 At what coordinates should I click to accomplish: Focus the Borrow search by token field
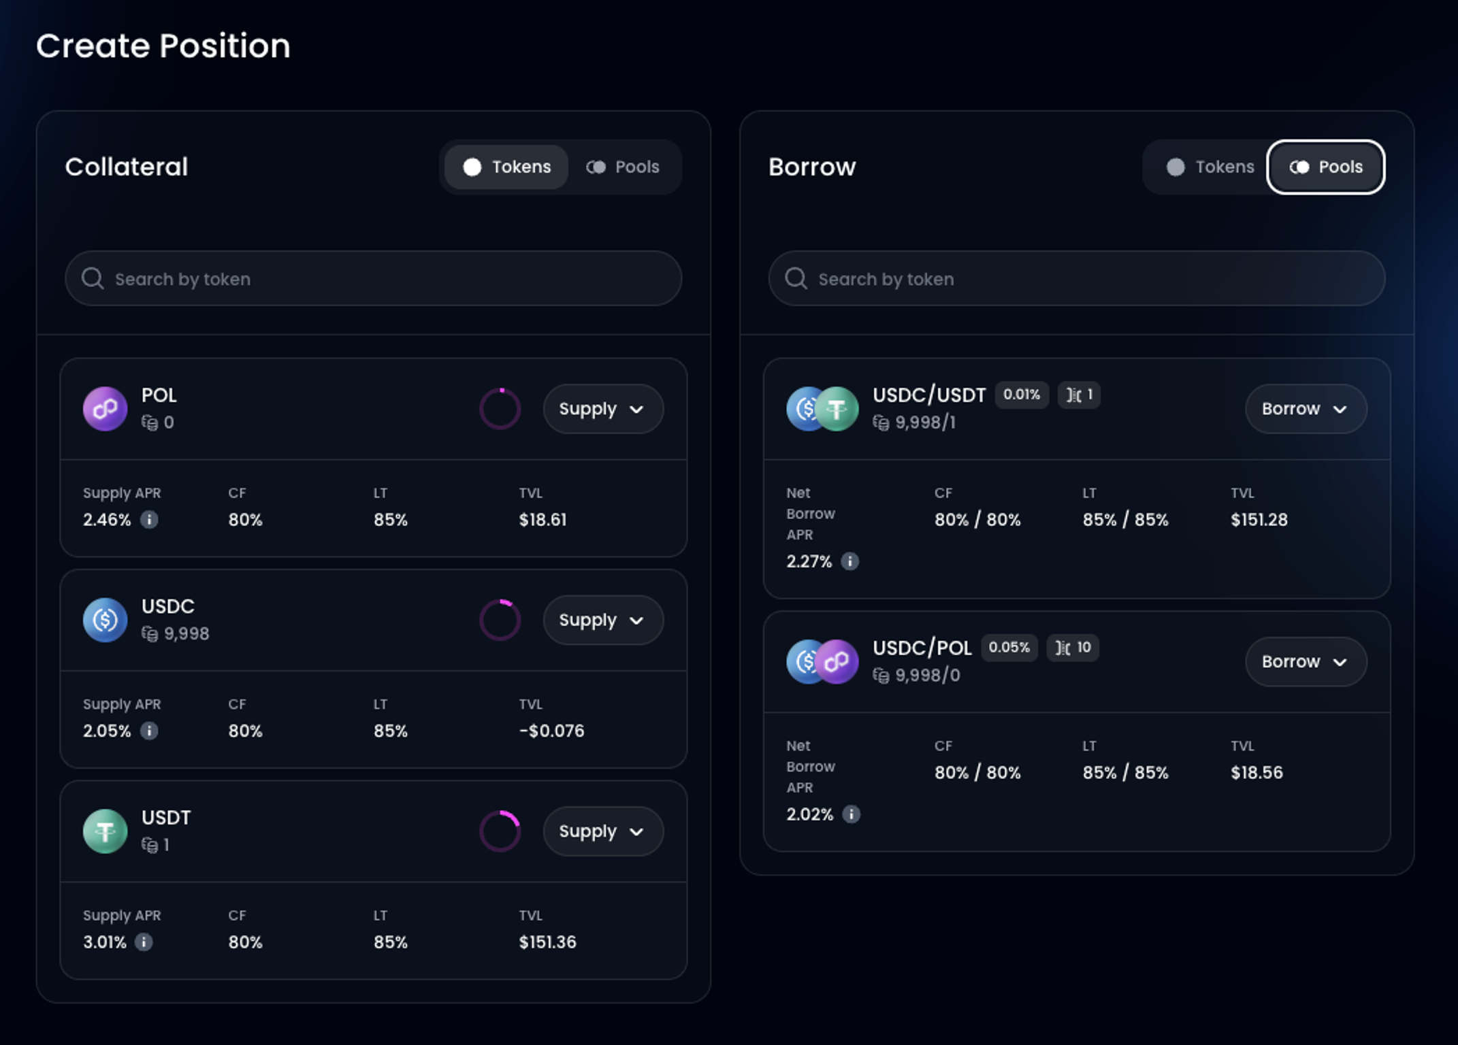[1075, 279]
